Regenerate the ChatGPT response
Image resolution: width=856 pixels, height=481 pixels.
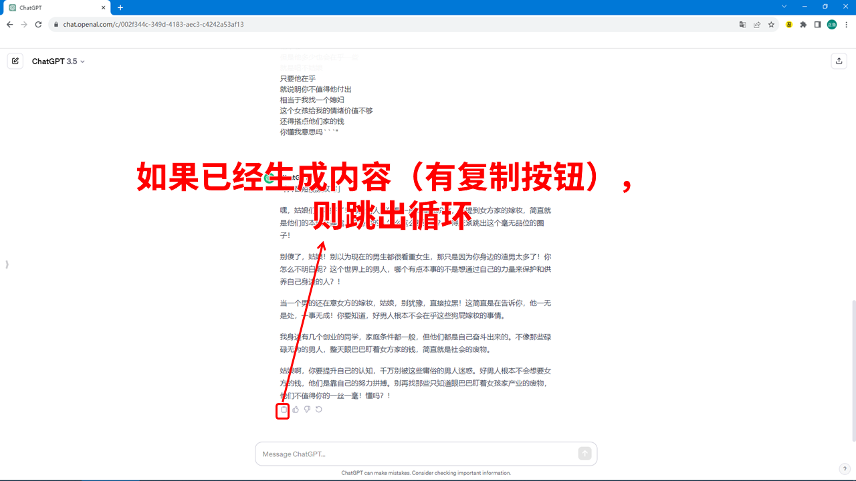click(319, 410)
